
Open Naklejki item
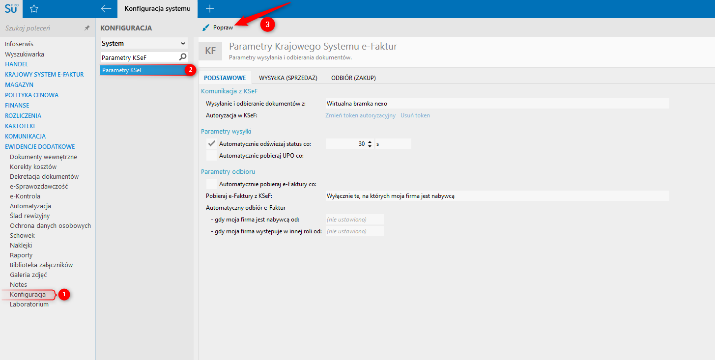click(x=21, y=246)
